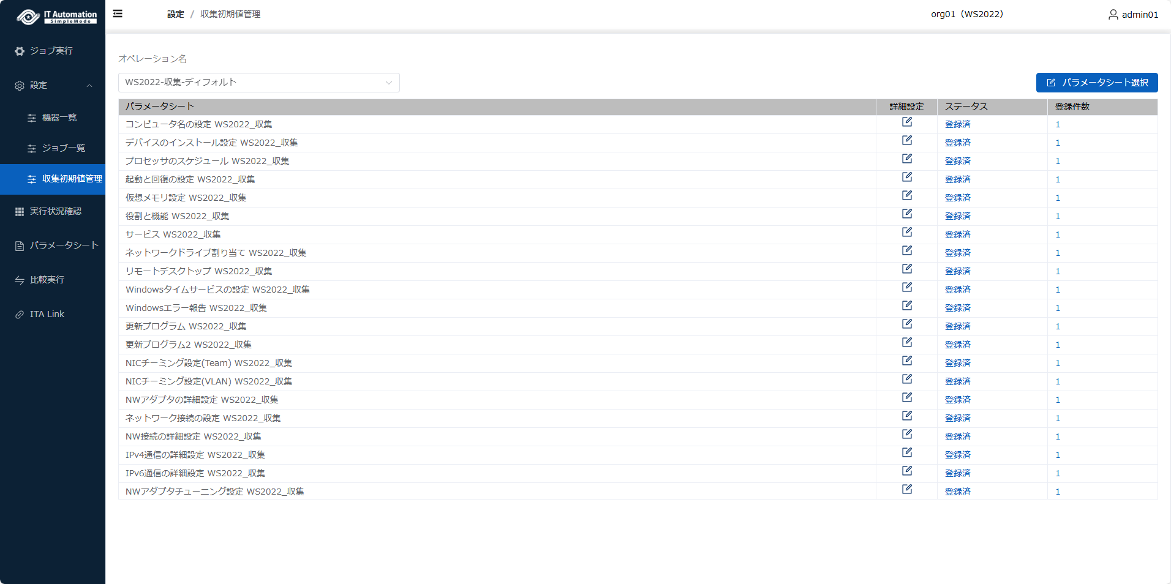This screenshot has height=584, width=1171.
Task: Click the 設定 breadcrumb
Action: [x=175, y=14]
